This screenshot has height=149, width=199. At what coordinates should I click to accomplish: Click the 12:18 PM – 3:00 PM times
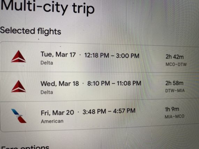pyautogui.click(x=112, y=55)
